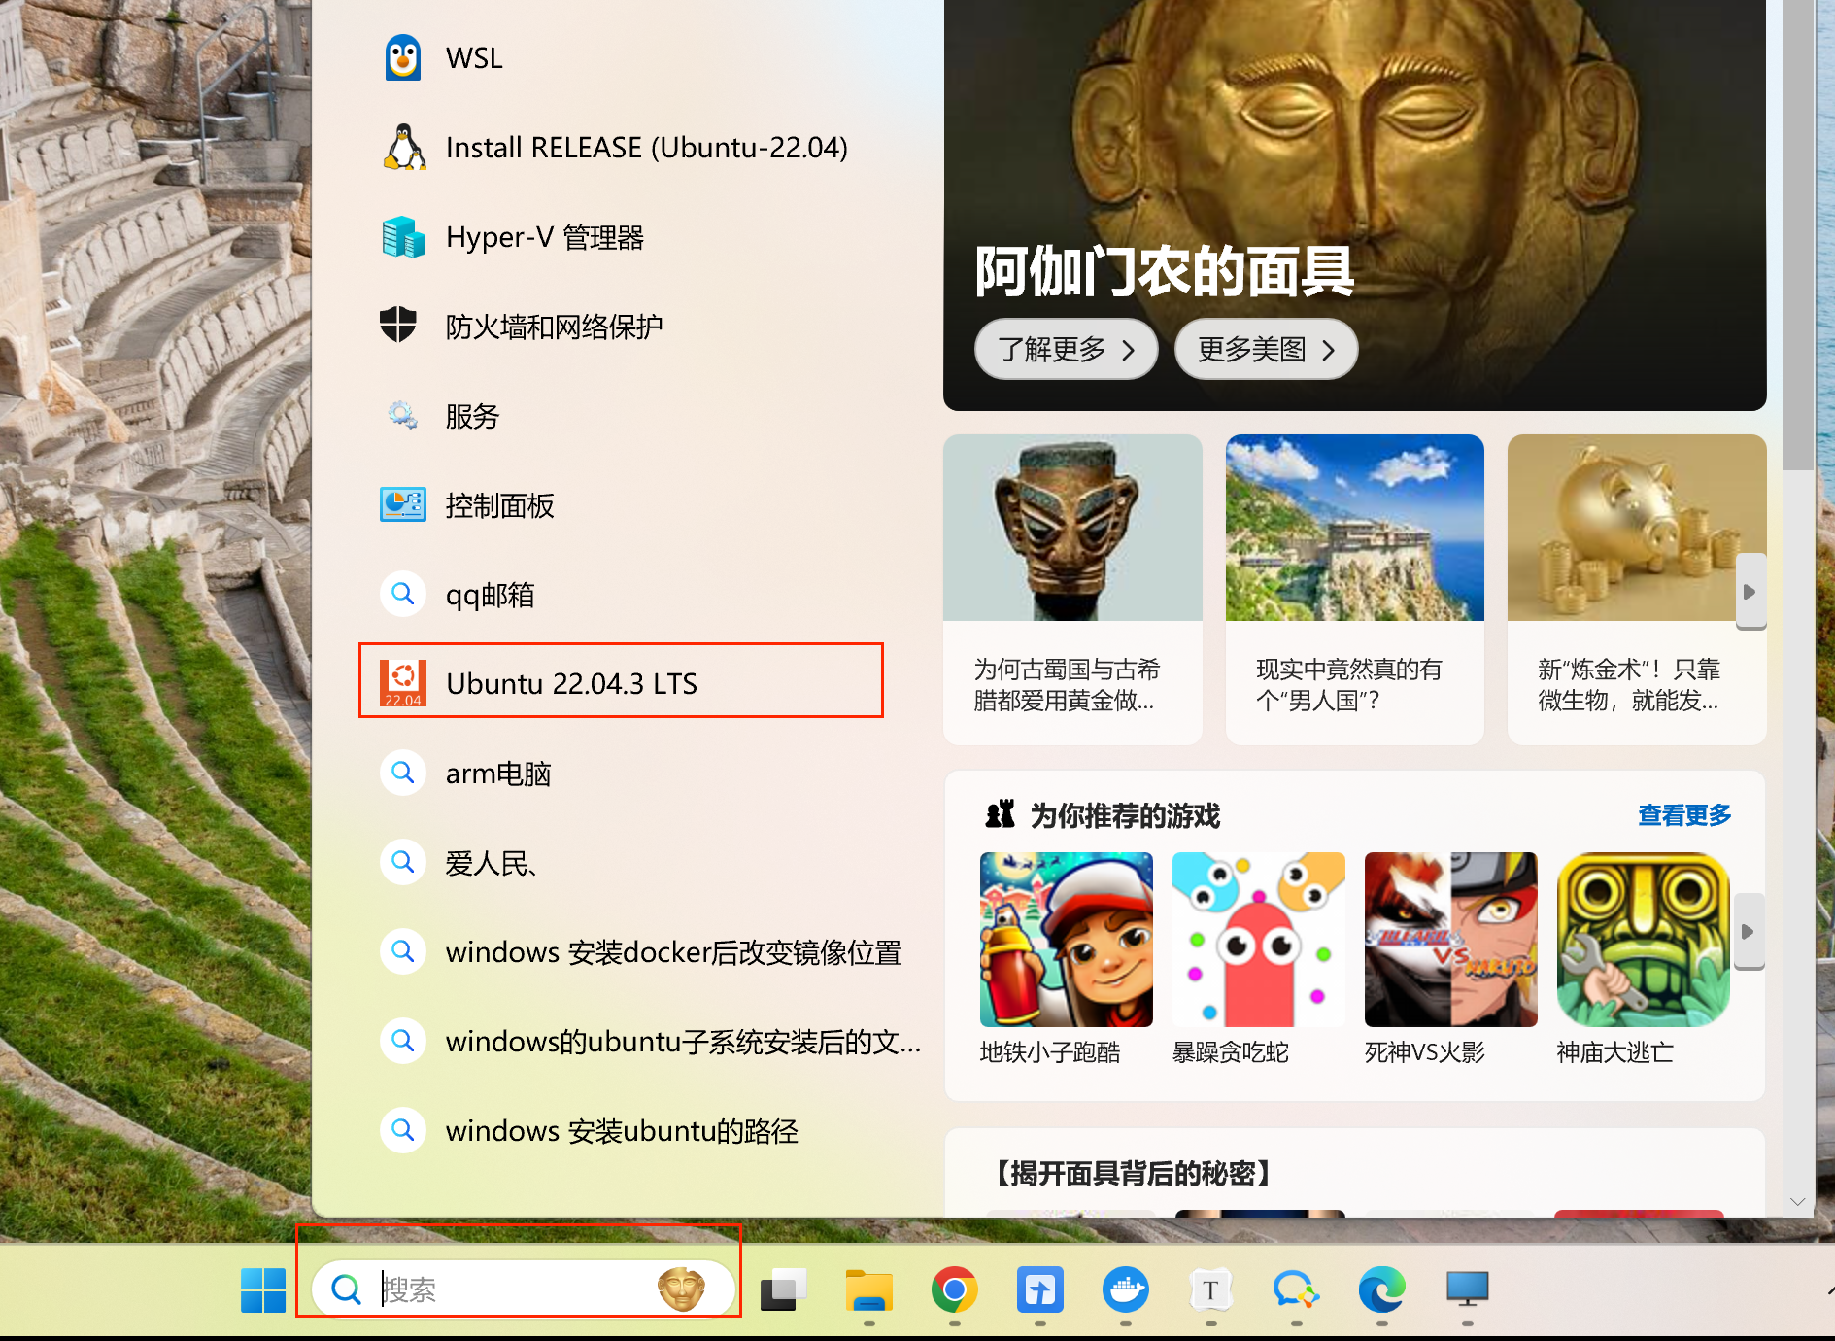The height and width of the screenshot is (1341, 1835).
Task: Open the monitor icon app on taskbar
Action: 1467,1289
